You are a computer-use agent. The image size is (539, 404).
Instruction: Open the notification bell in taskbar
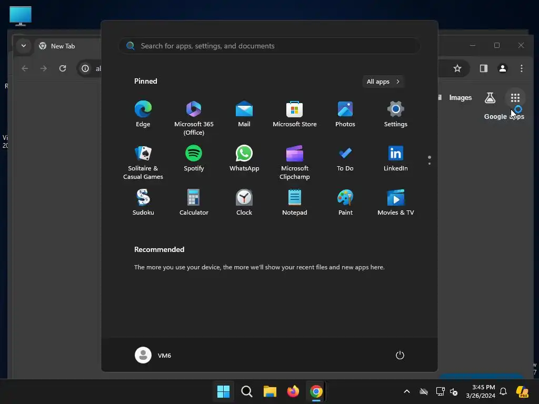tap(503, 391)
